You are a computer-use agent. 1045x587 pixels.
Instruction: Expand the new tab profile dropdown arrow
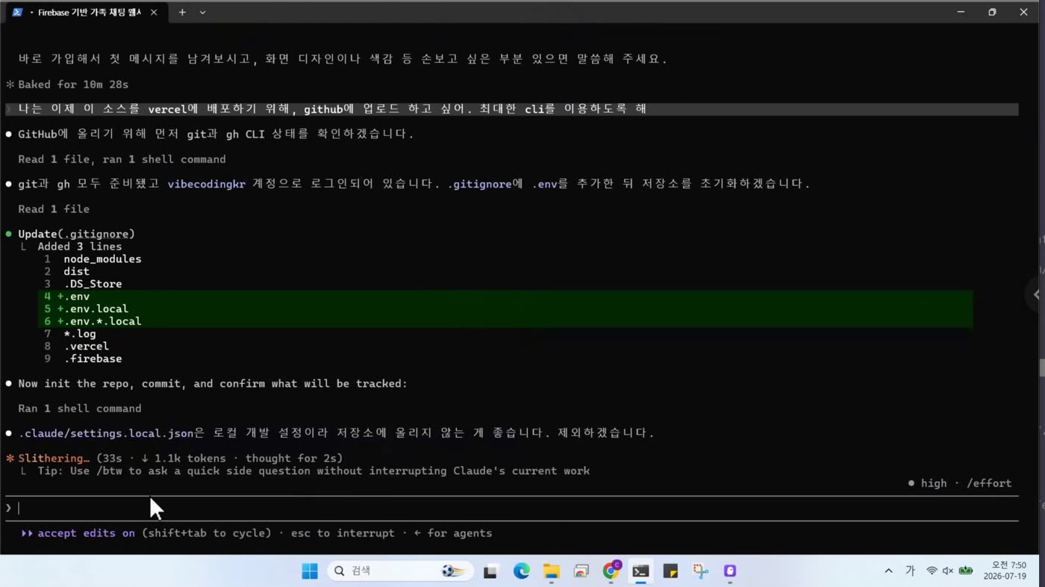[202, 12]
